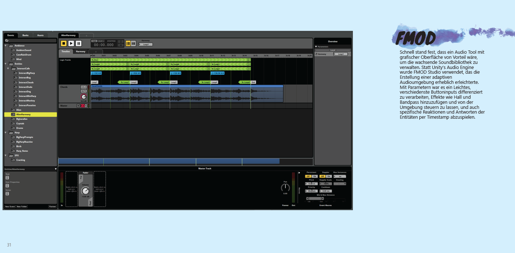The width and height of the screenshot is (515, 253).
Task: Open the Events tab
Action: point(11,35)
